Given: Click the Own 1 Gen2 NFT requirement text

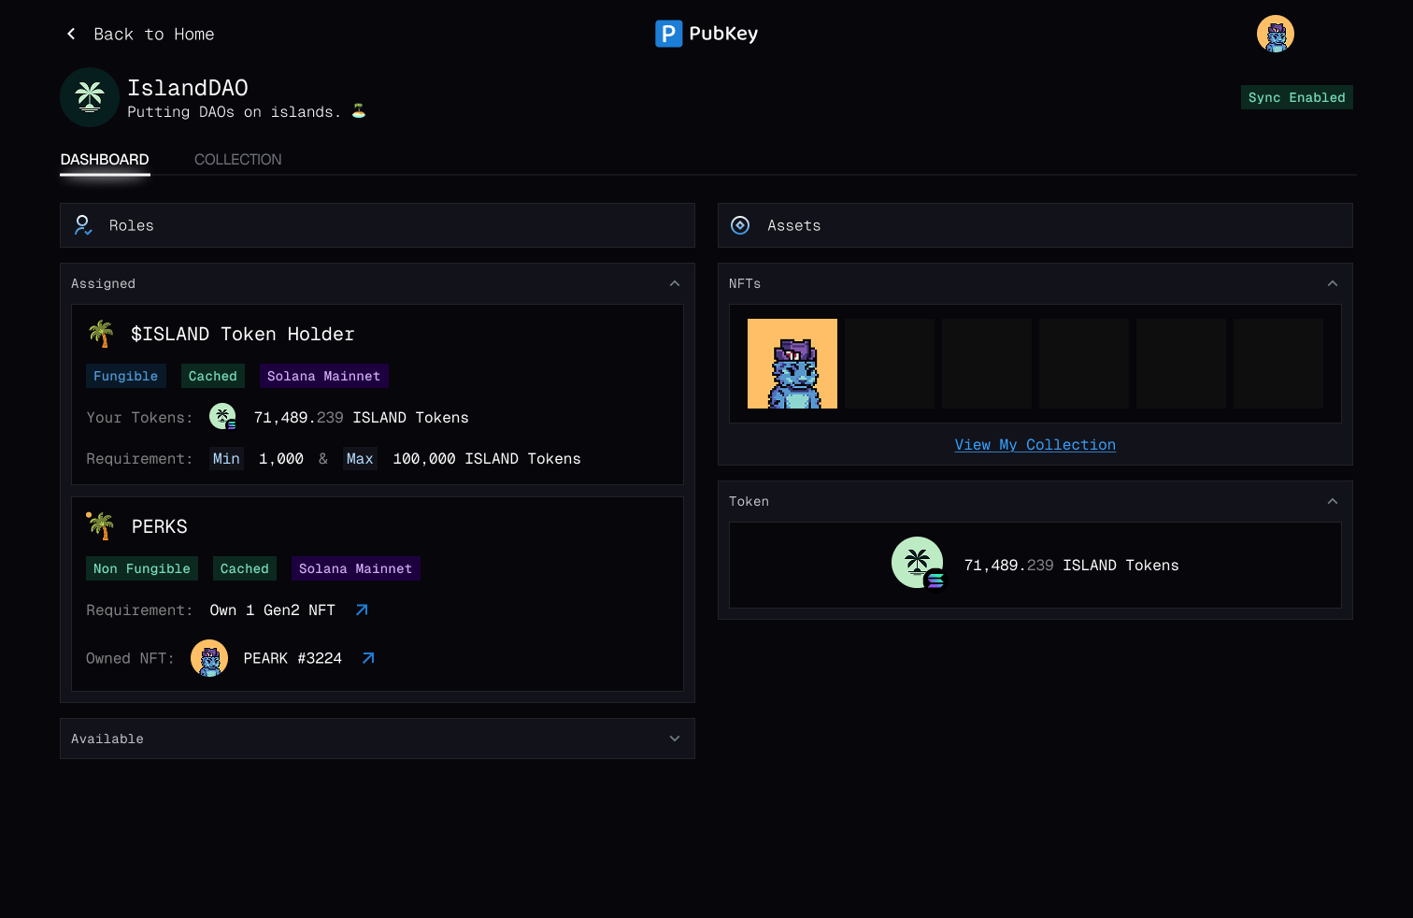Looking at the screenshot, I should pyautogui.click(x=273, y=610).
